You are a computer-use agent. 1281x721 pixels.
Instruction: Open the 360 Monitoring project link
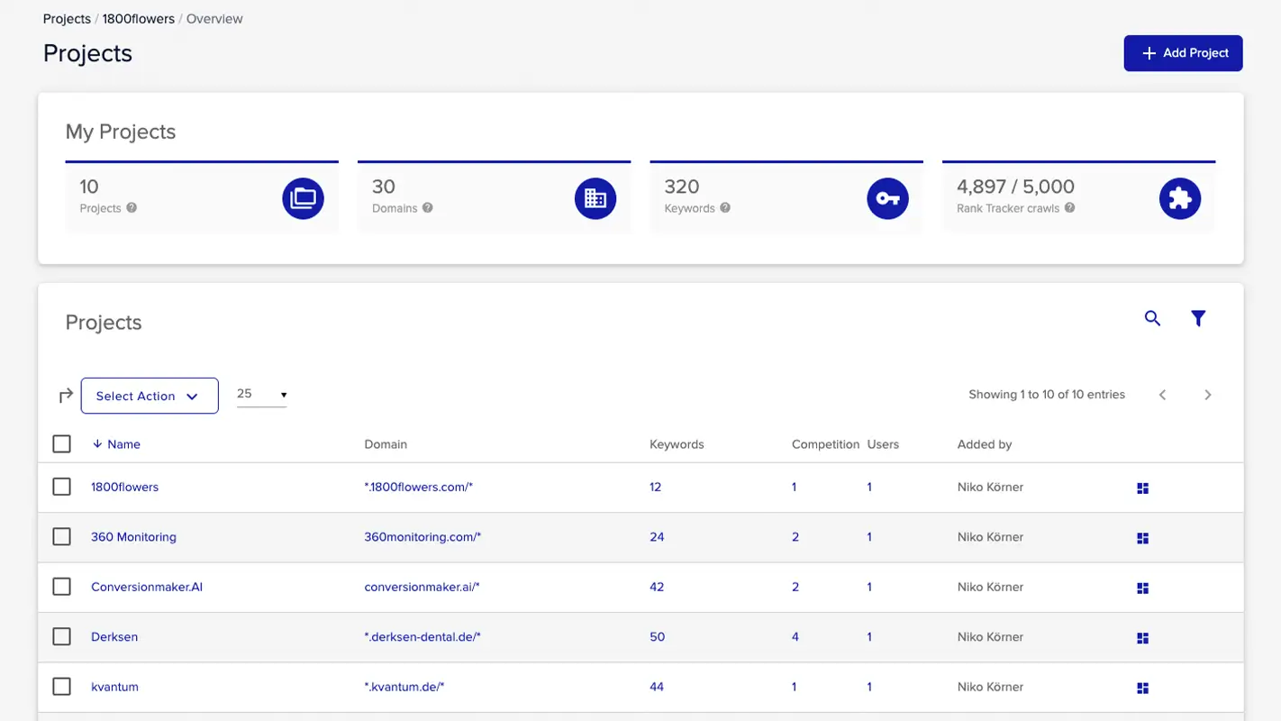pos(133,536)
